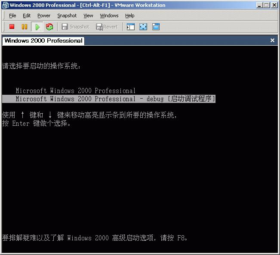Click the red Power Off stop icon
Screen dimensions: 280x255
pos(12,27)
